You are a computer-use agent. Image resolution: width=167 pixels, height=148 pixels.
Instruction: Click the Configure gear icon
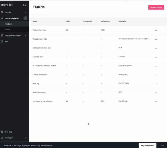point(2,138)
